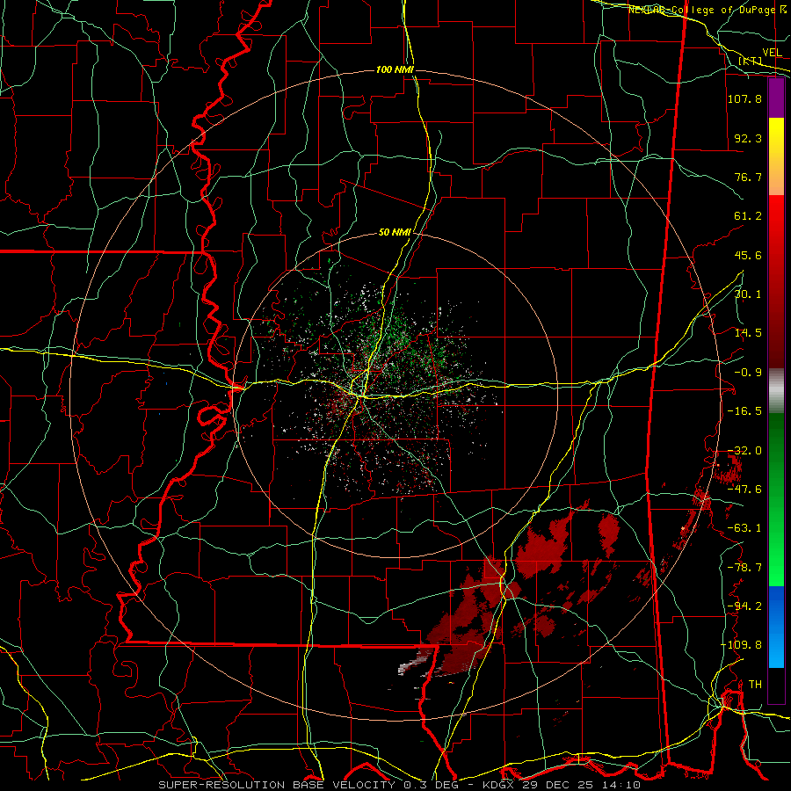Click the -0.9 value on velocity scale
The height and width of the screenshot is (791, 791).
[x=748, y=373]
